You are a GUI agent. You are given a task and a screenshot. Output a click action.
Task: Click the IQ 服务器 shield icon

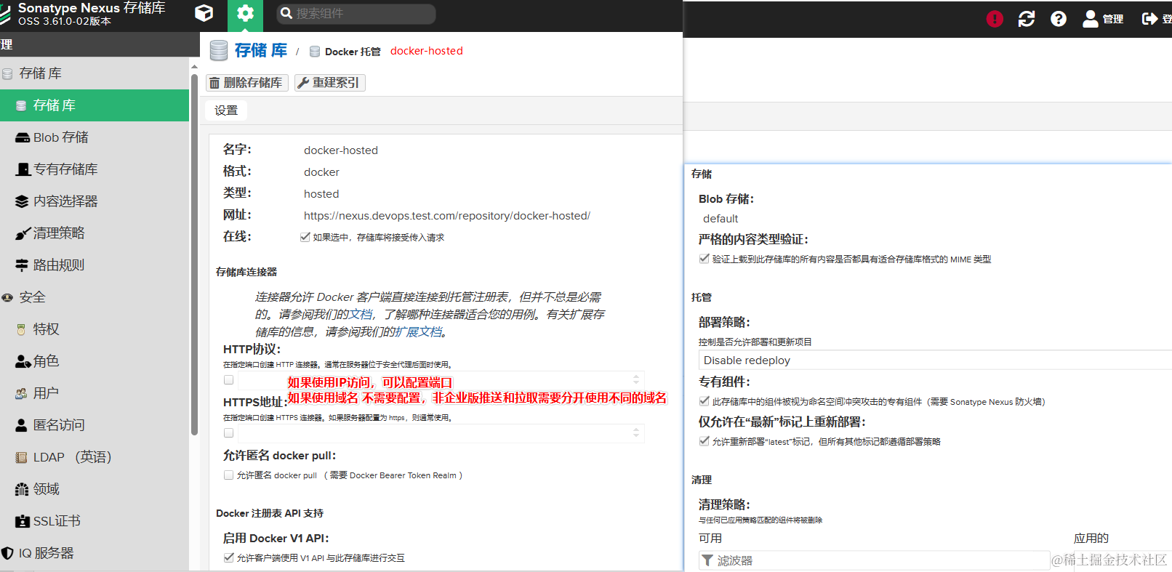tap(7, 553)
